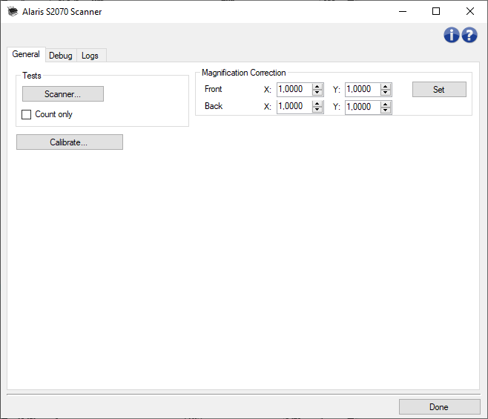The image size is (488, 419).
Task: Close the Alaris S2070 Scanner window
Action: click(470, 12)
